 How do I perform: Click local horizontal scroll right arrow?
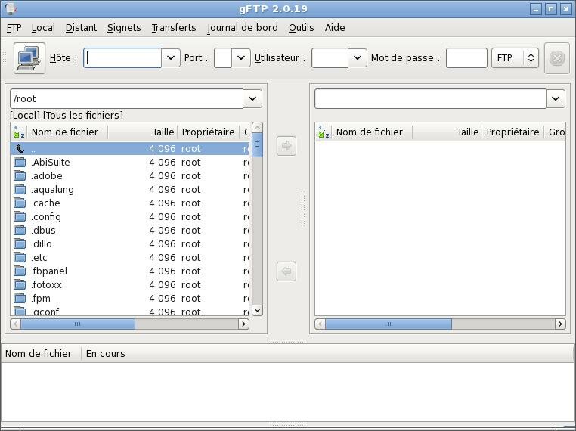[244, 324]
